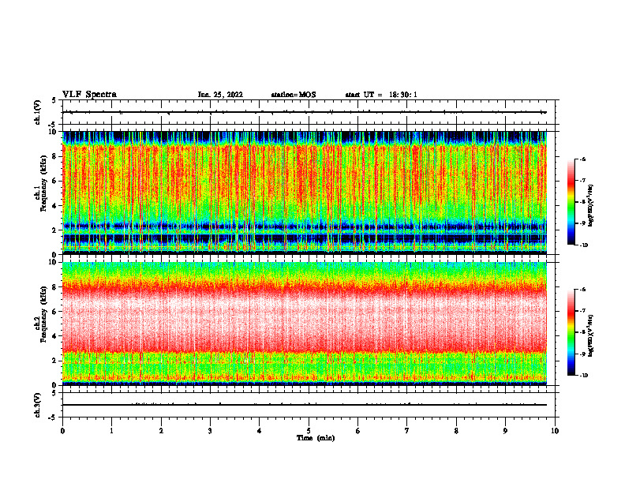
Task: Click the "-10" label on ch.1 color bar
Action: tap(584, 245)
